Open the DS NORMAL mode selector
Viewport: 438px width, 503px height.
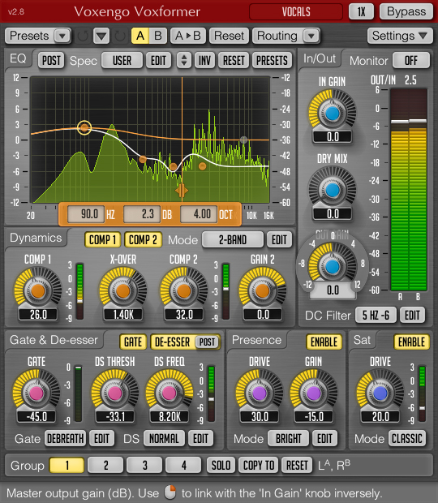pos(164,439)
